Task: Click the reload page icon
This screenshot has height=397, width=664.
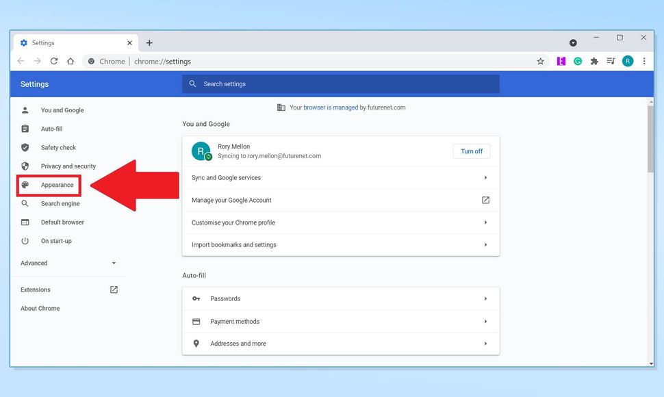Action: (54, 61)
